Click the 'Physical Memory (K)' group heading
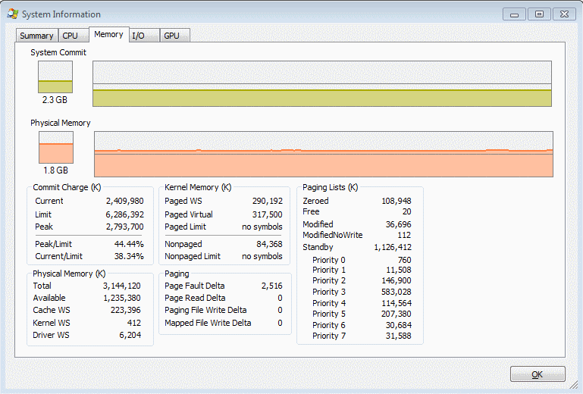 (69, 274)
